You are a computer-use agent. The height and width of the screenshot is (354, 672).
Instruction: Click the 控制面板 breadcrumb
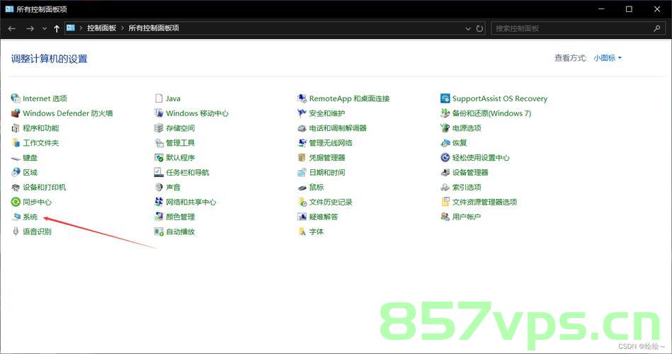(x=101, y=28)
